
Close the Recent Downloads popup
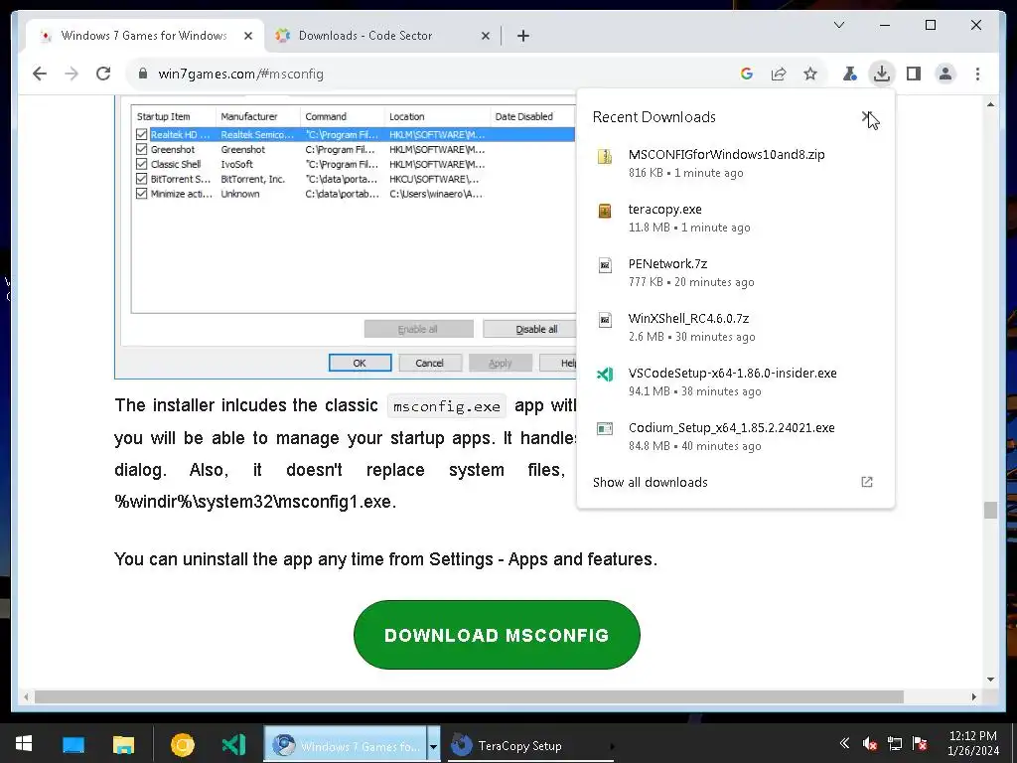click(x=867, y=117)
